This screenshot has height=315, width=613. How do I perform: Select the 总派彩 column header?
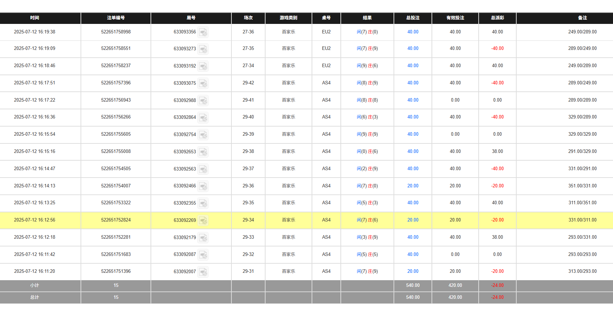[x=497, y=18]
